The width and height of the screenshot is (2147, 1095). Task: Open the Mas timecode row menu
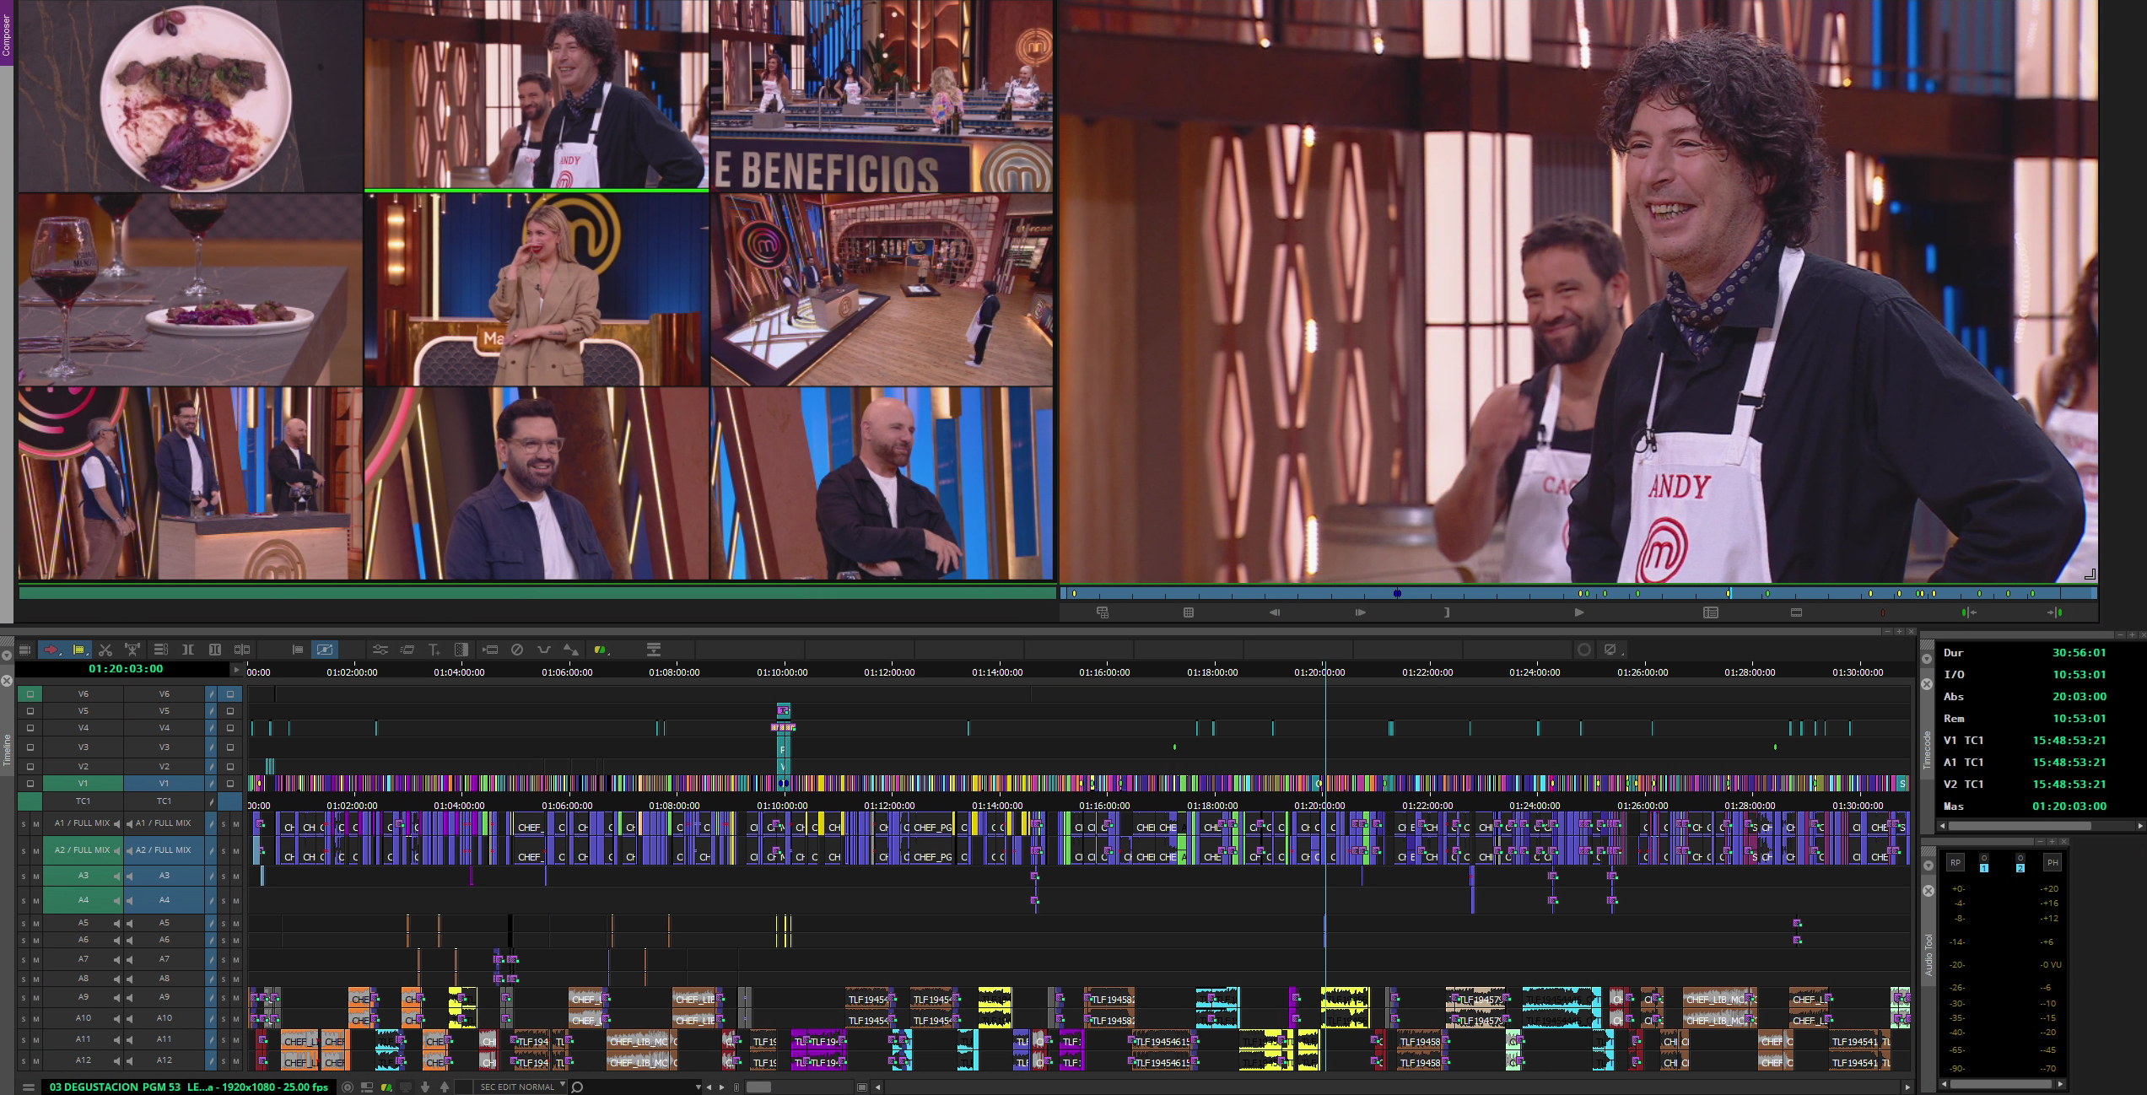coord(1954,806)
